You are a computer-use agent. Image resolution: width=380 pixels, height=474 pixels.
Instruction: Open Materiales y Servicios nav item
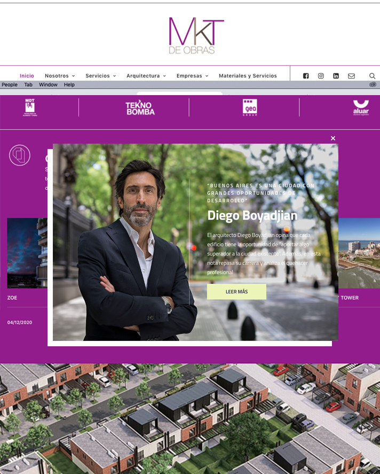[248, 76]
